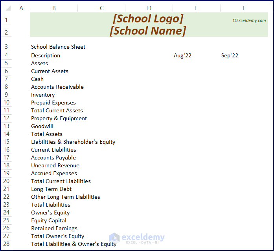Select the Unearned Revenue cell
Viewport: 274px width, 251px height.
pos(55,165)
